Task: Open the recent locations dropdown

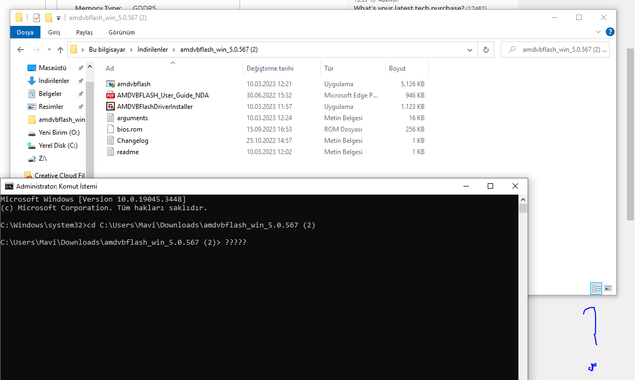Action: (x=49, y=50)
